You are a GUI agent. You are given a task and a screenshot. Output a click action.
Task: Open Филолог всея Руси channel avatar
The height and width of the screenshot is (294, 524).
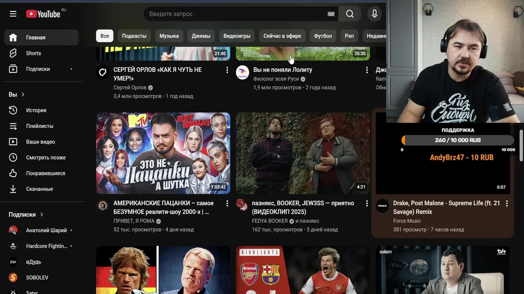coord(242,72)
